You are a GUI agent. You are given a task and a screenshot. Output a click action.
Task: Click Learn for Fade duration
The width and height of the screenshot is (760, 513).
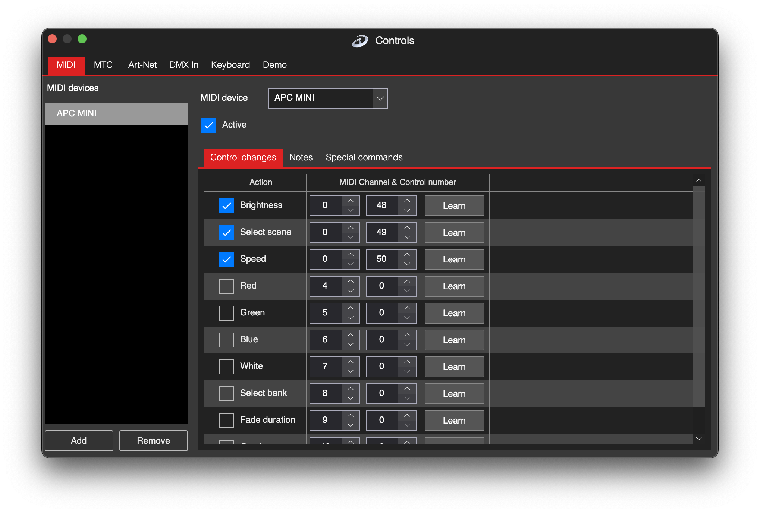[x=454, y=420]
